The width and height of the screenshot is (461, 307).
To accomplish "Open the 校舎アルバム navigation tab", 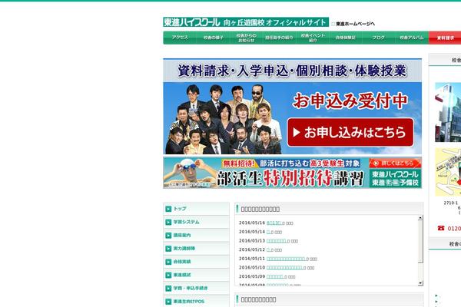I will coord(412,38).
